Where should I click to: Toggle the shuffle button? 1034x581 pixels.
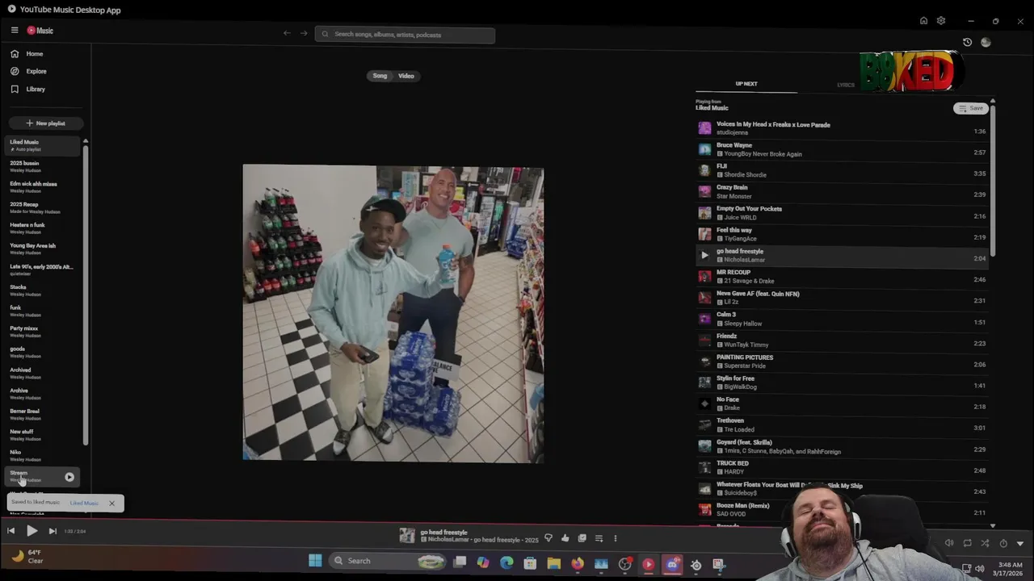[985, 543]
